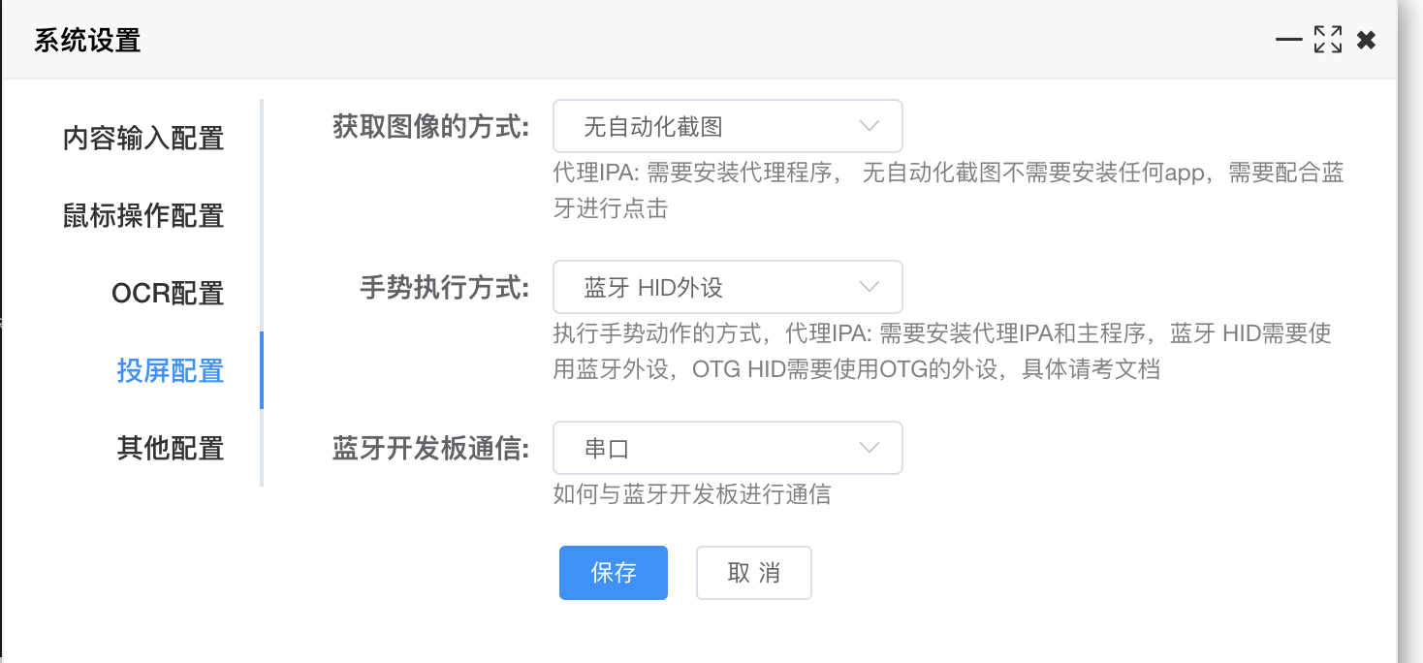The height and width of the screenshot is (663, 1423).
Task: Select the 投屏配置 tab
Action: 171,370
